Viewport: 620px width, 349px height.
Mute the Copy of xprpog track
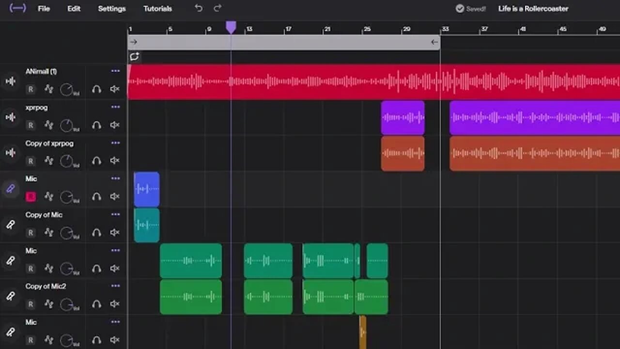pos(115,160)
